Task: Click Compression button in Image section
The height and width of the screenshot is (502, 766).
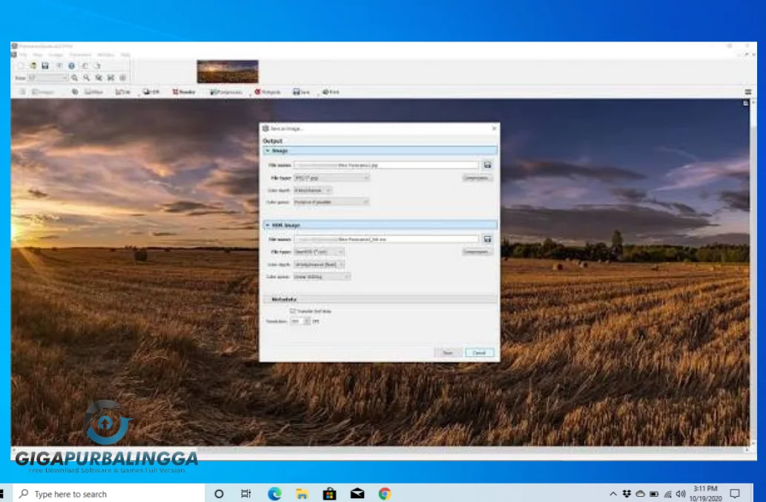Action: (x=477, y=178)
